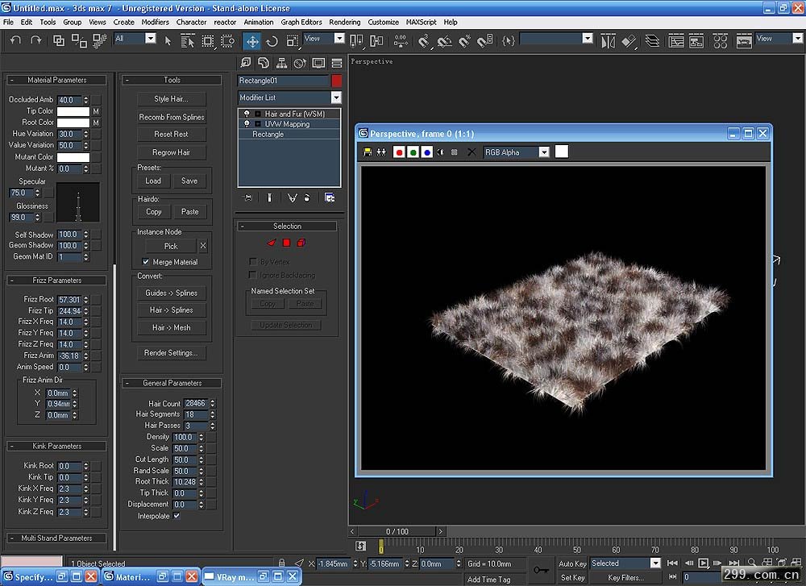This screenshot has height=586, width=806.
Task: Open Select by Name tool
Action: [188, 41]
